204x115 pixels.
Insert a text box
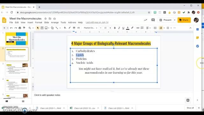pyautogui.click(x=42, y=28)
